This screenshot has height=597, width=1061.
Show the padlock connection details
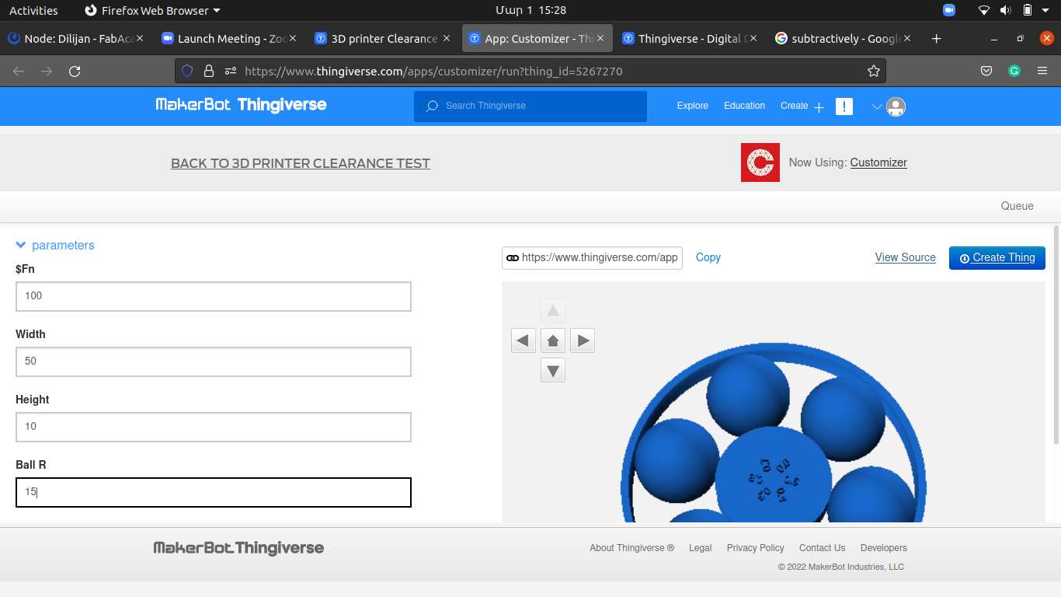tap(208, 71)
